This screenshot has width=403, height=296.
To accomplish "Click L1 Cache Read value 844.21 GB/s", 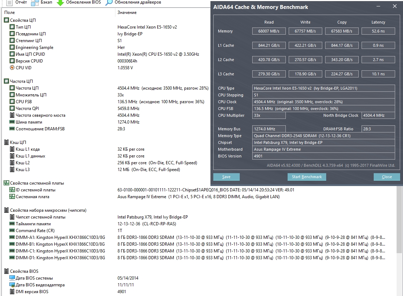I will click(269, 45).
